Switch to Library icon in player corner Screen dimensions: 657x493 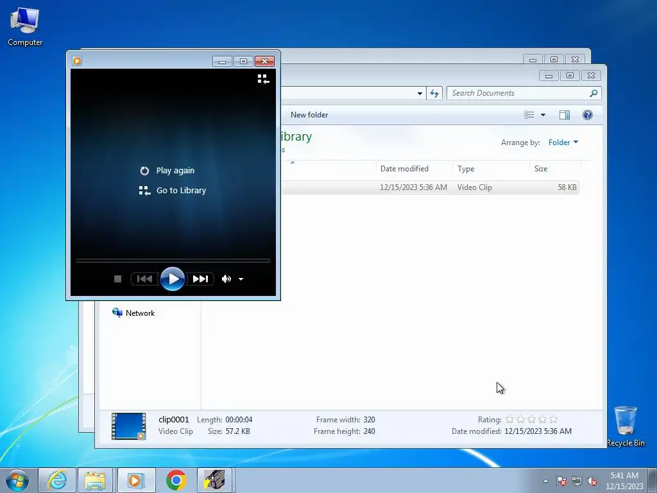(263, 79)
